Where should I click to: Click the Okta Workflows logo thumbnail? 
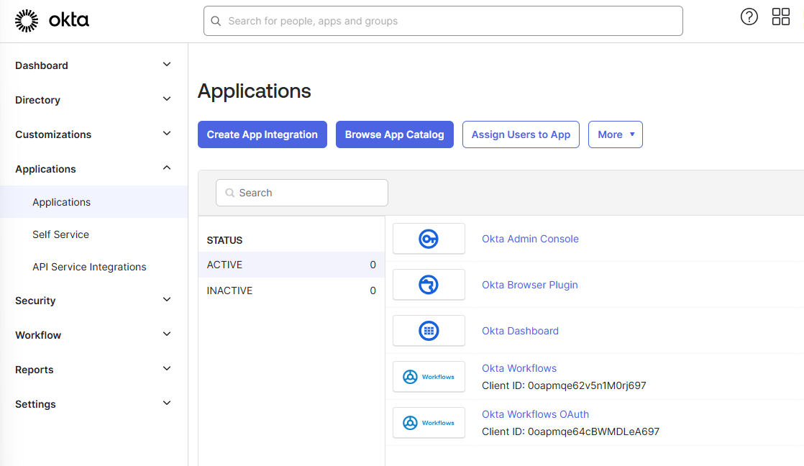click(x=429, y=377)
